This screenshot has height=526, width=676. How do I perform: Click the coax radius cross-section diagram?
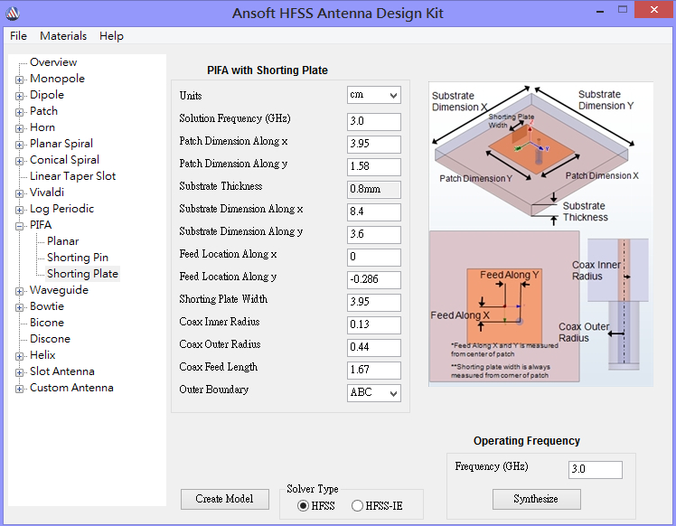point(617,305)
